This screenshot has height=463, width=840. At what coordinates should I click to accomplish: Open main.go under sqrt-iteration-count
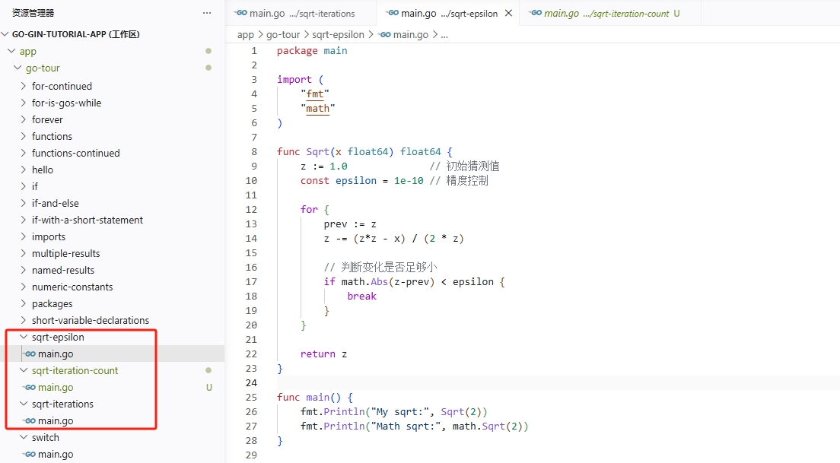click(56, 387)
